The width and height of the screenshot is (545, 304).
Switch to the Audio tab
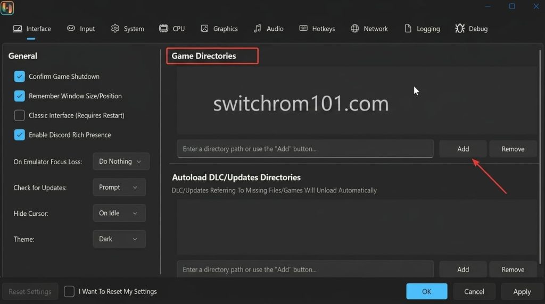tap(268, 29)
